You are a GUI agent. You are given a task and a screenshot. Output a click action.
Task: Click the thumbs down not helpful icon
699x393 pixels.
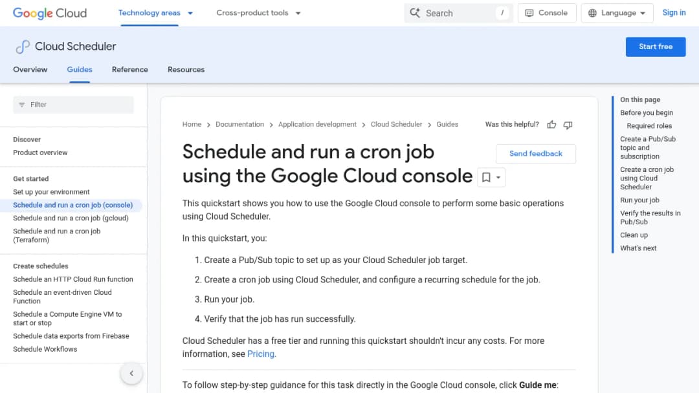568,125
